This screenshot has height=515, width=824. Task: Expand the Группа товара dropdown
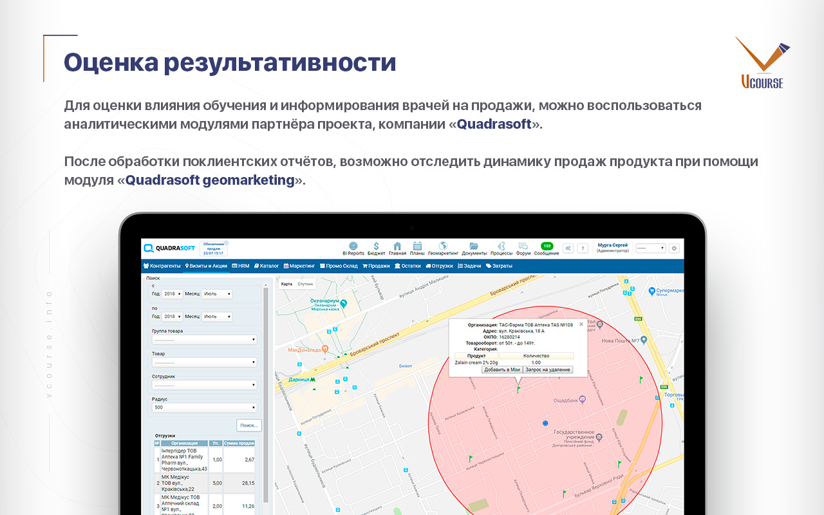(x=204, y=340)
